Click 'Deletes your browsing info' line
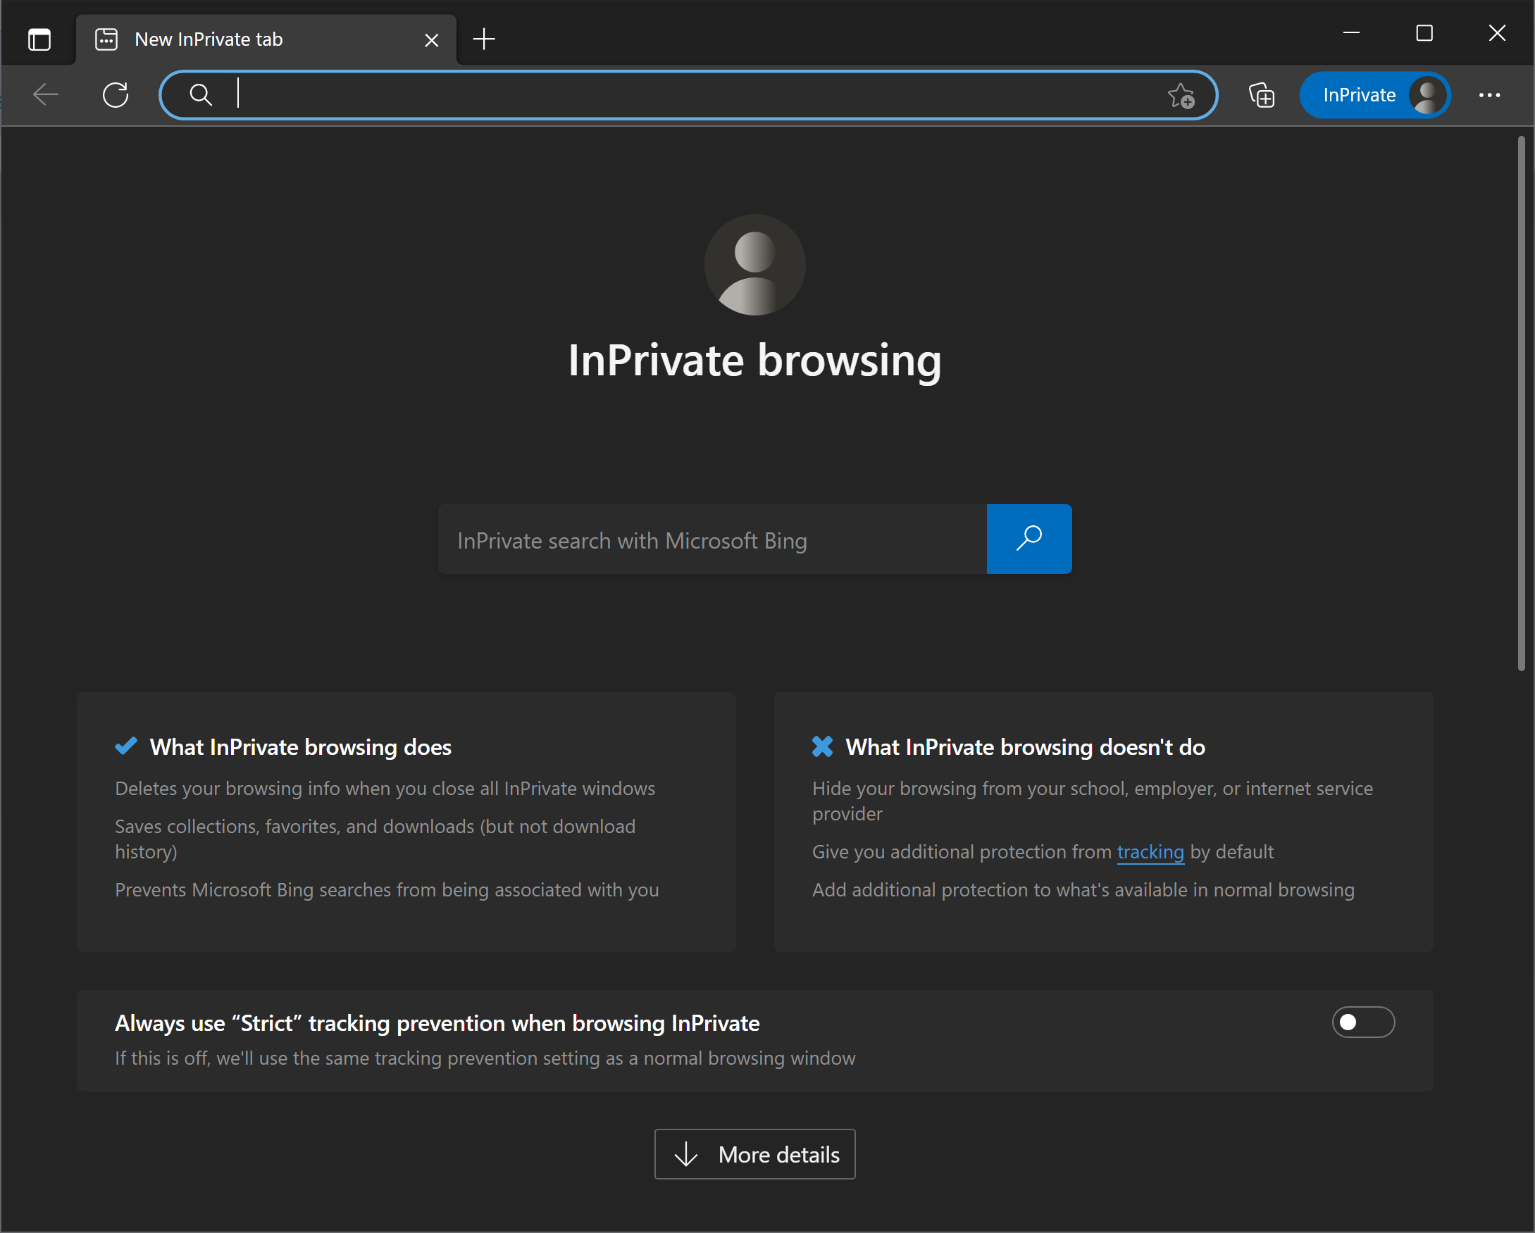Viewport: 1535px width, 1233px height. point(385,789)
